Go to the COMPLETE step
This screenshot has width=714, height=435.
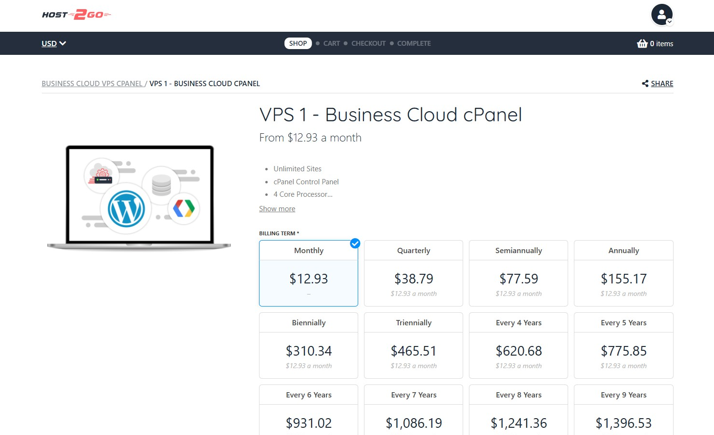414,43
